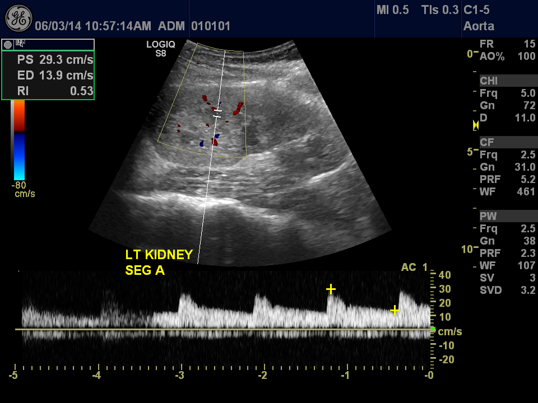Click the yellow focal zone marker
Screen dimensions: 538x403
[476, 124]
